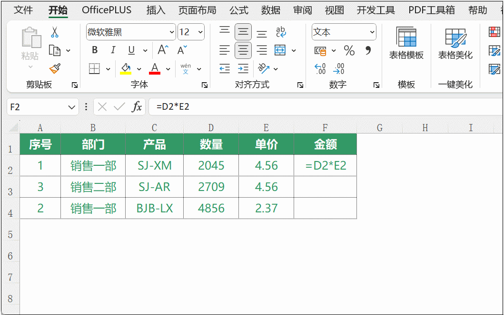Click Merge and Center icon
Screen dimensions: 504x315
pos(280,50)
